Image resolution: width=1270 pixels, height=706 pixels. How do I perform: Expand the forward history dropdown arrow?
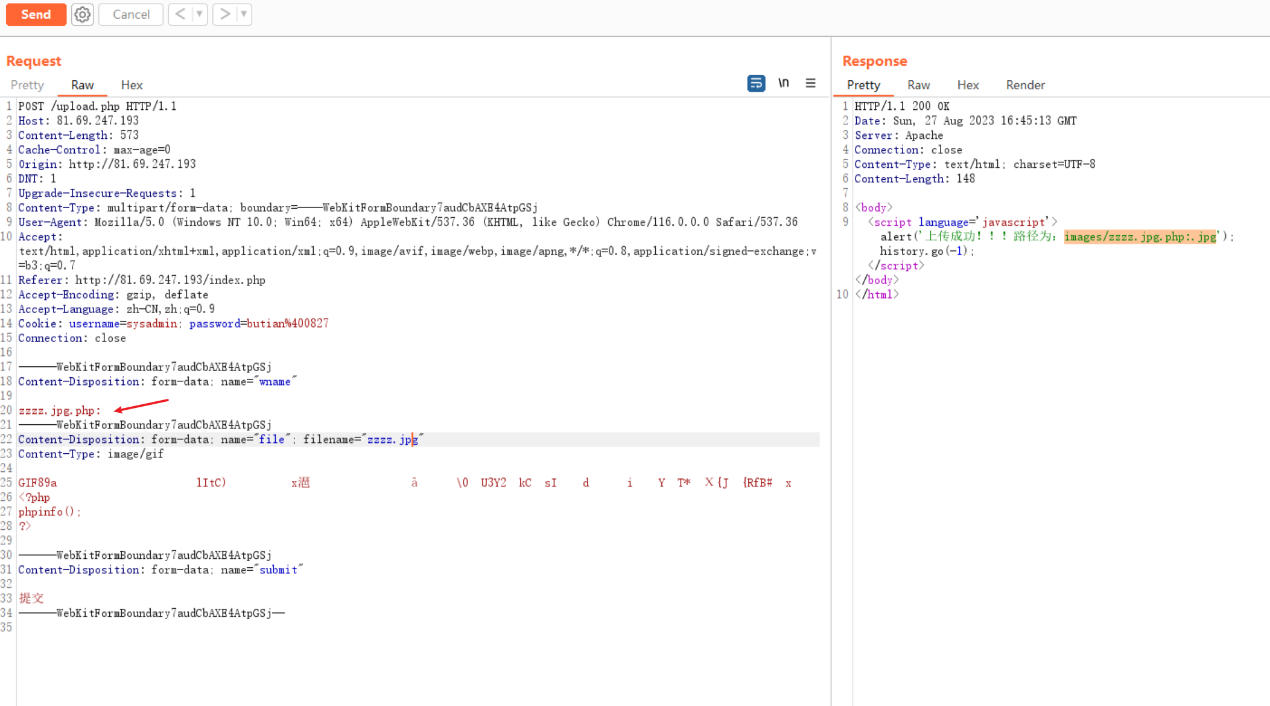tap(244, 14)
